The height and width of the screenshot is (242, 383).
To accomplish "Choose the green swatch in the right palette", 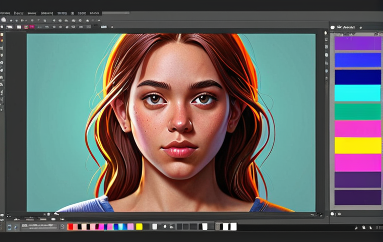I will pos(358,111).
